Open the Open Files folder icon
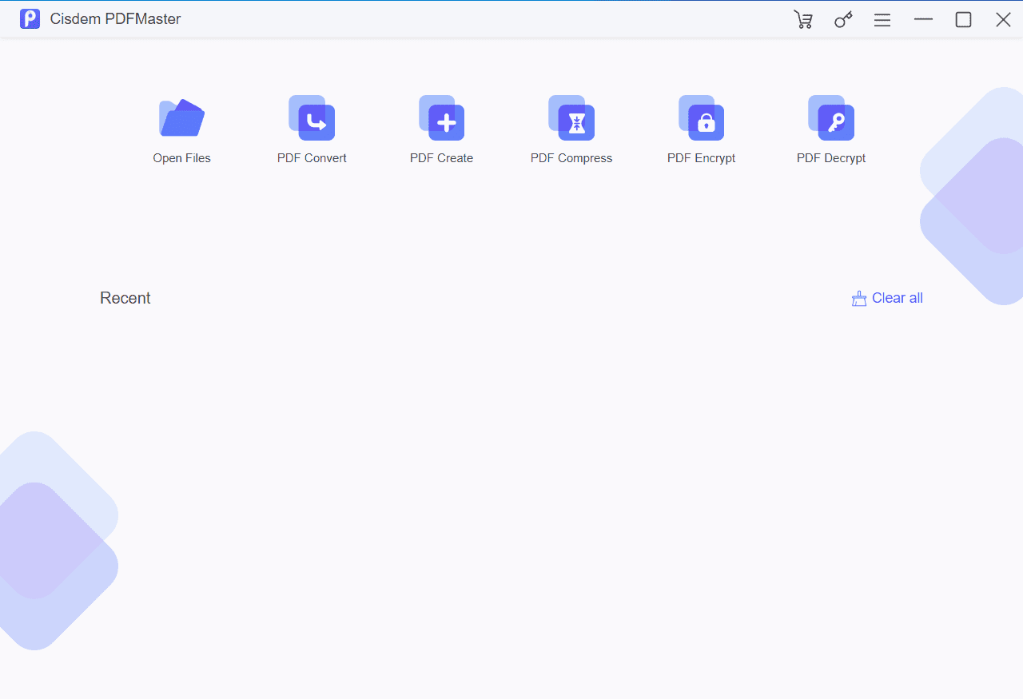Viewport: 1023px width, 699px height. [181, 117]
